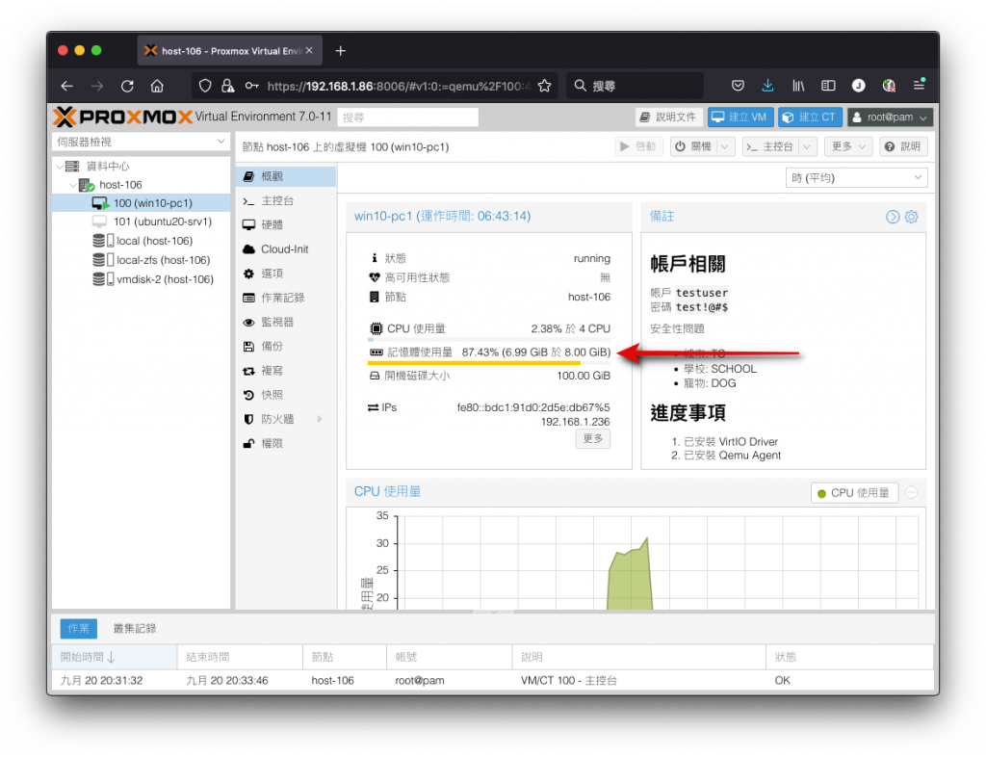Click the browser 搜尋 search box
Image resolution: width=986 pixels, height=757 pixels.
[636, 86]
